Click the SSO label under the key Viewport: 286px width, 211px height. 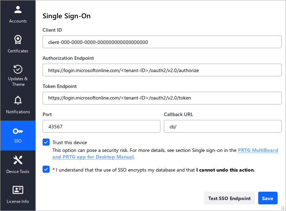pyautogui.click(x=18, y=141)
